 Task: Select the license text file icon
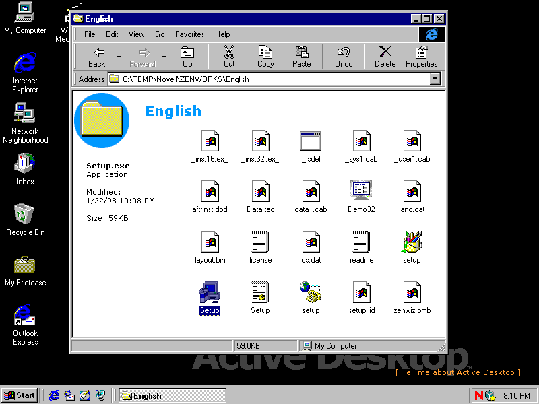click(260, 242)
